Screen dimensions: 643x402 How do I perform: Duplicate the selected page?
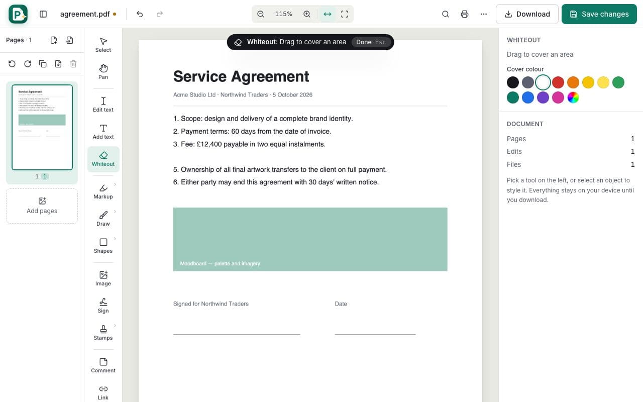pos(43,64)
